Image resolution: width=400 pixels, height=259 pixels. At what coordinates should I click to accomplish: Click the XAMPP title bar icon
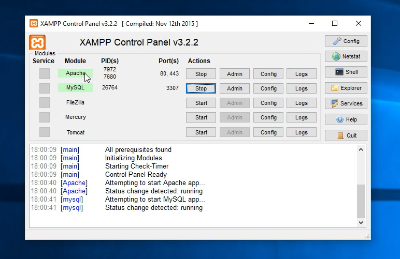(x=34, y=23)
